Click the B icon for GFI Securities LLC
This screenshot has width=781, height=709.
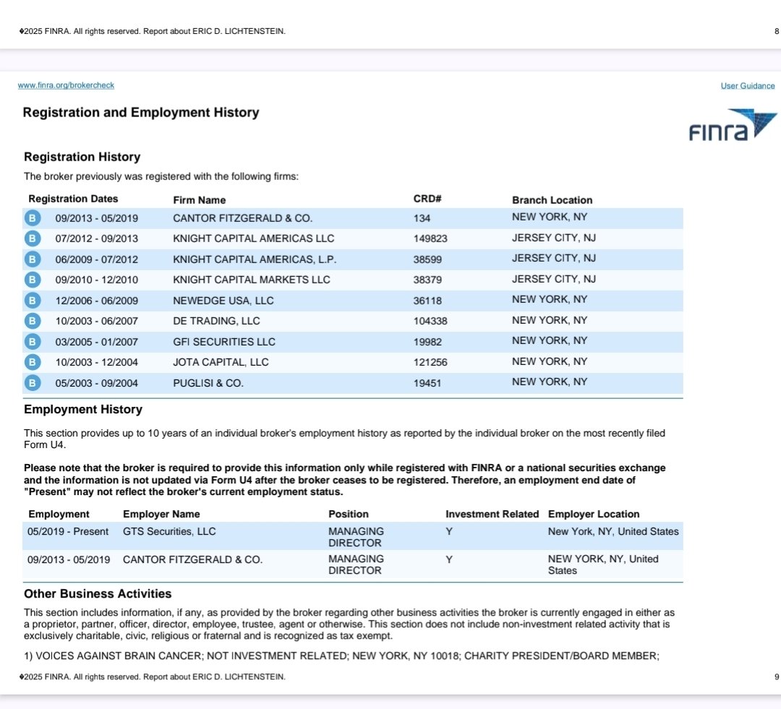point(32,341)
